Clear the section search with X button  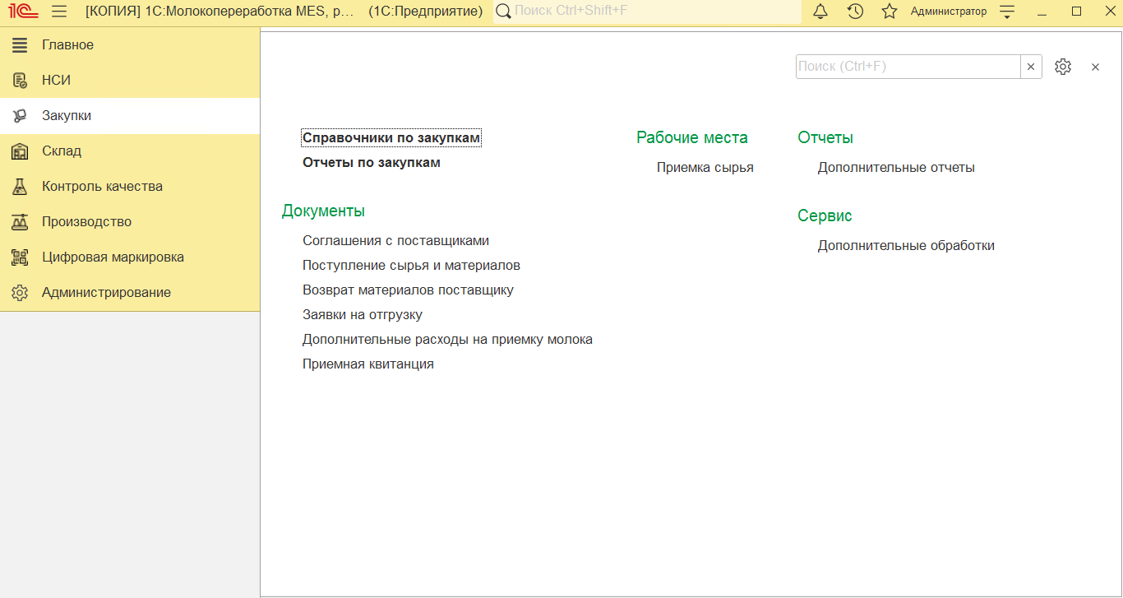[1031, 67]
